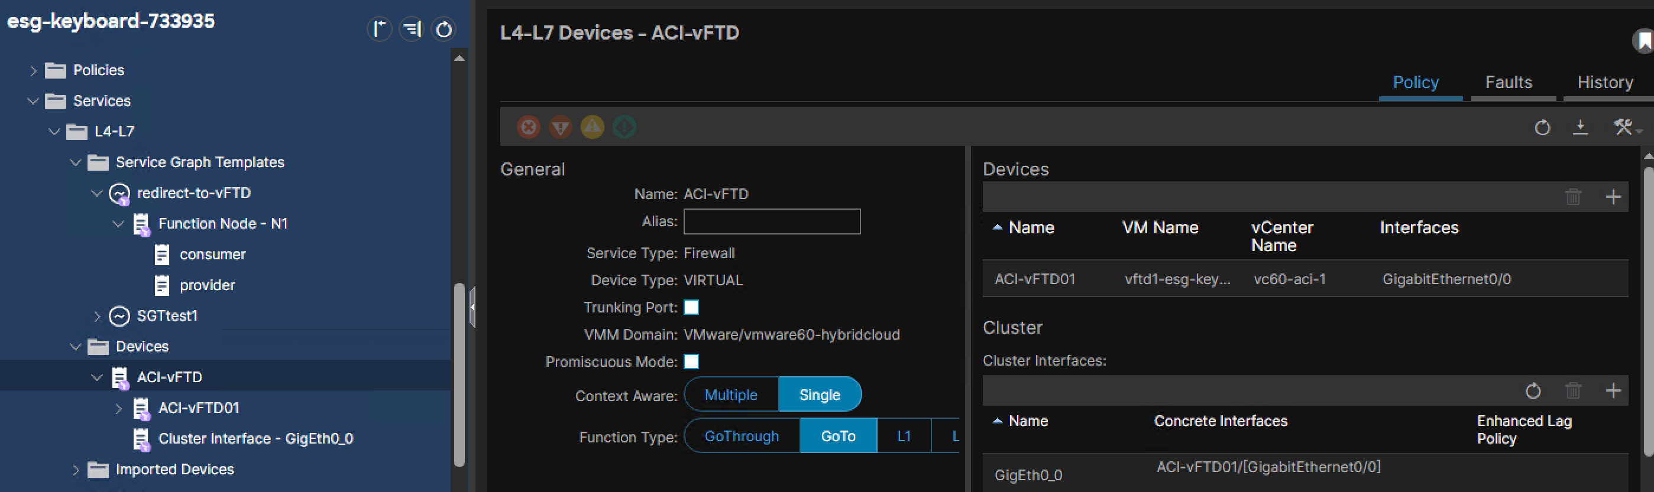Click the redirect-to-vFTD graph template icon
The width and height of the screenshot is (1654, 492).
point(119,193)
